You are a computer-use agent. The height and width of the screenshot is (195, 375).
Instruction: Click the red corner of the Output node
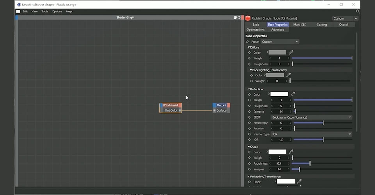click(x=229, y=105)
